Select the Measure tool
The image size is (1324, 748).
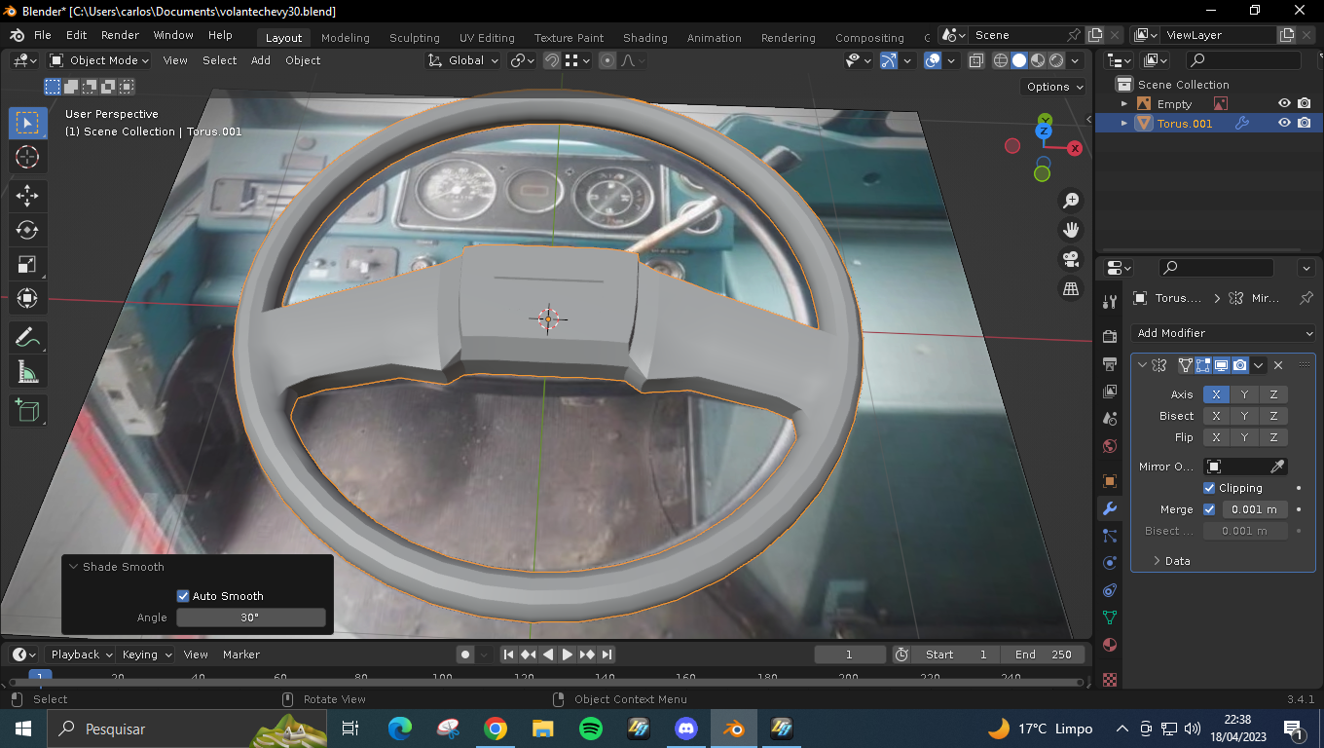click(x=27, y=371)
